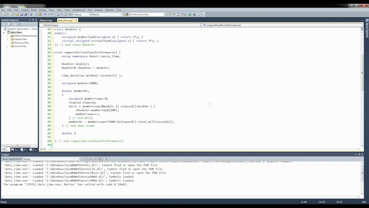Collapse the class Doubler code block
369x208 pixels.
point(53,29)
